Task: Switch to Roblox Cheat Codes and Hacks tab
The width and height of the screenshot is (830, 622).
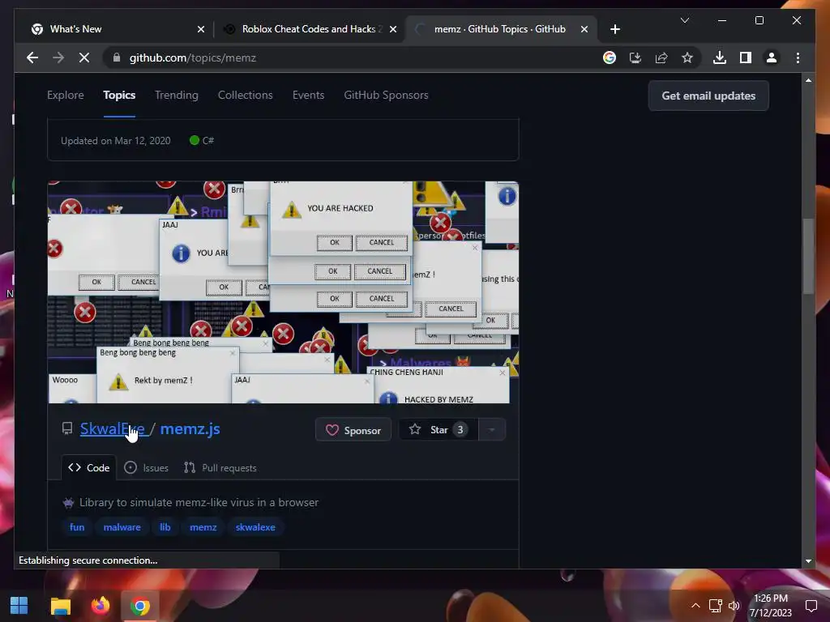Action: pyautogui.click(x=310, y=29)
